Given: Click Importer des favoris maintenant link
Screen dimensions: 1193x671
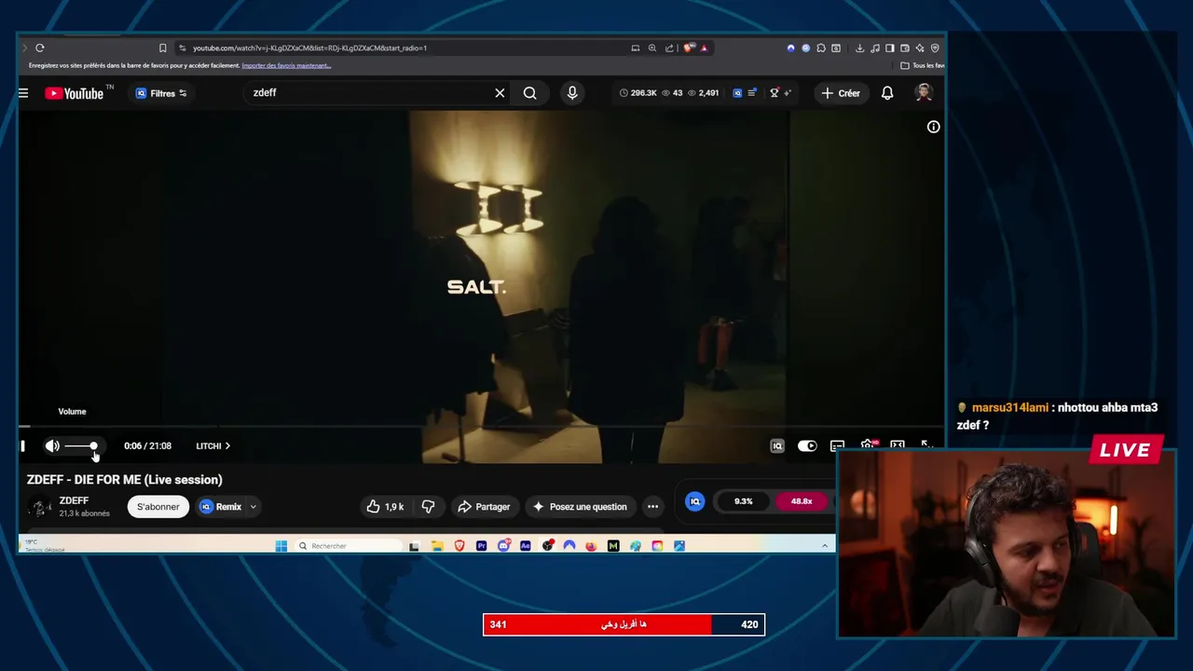Looking at the screenshot, I should tap(285, 65).
